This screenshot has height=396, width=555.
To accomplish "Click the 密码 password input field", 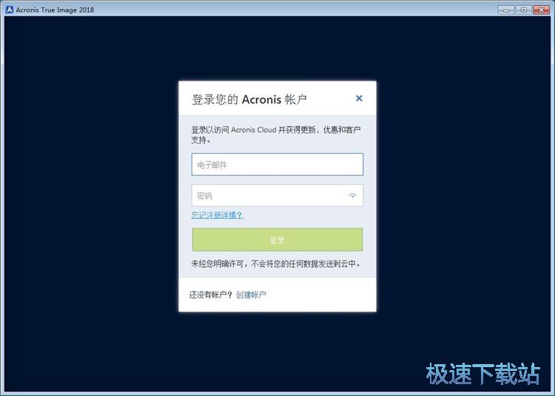I will click(277, 195).
